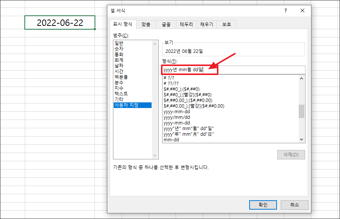Image resolution: width=340 pixels, height=219 pixels.
Task: Open the dialog Help question mark icon
Action: pyautogui.click(x=285, y=11)
